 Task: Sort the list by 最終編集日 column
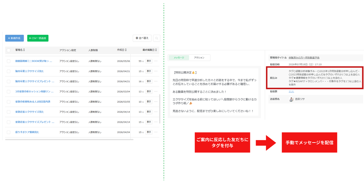150,50
